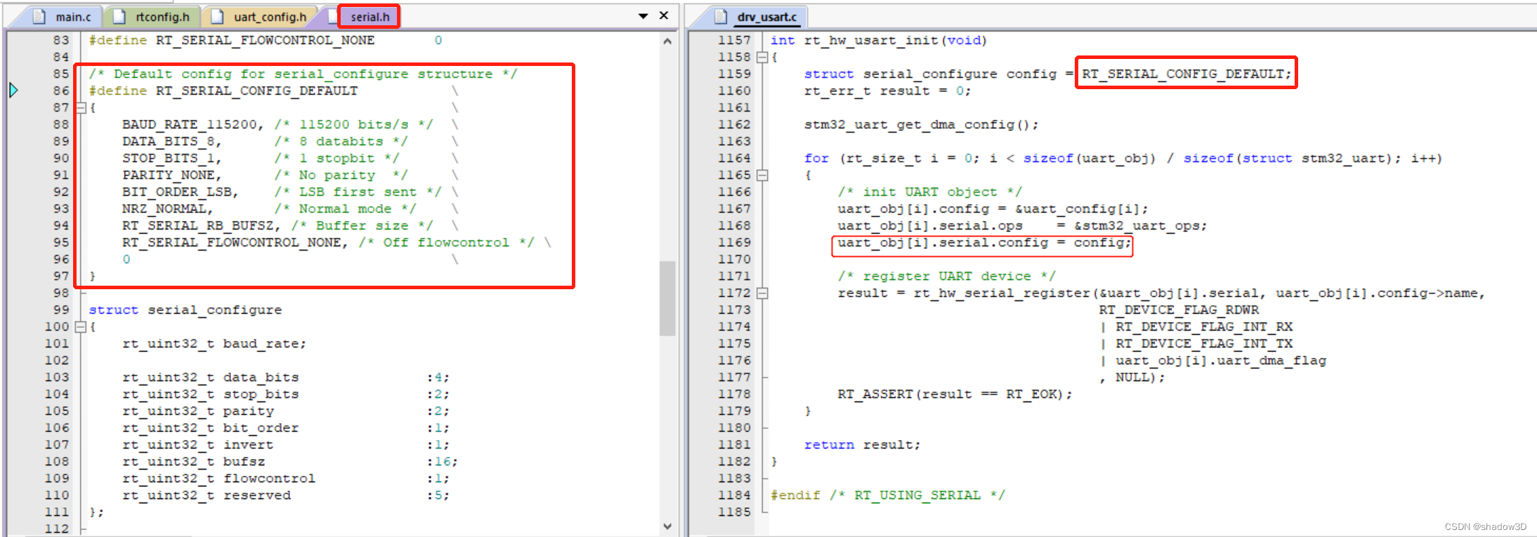The width and height of the screenshot is (1537, 537).
Task: Activate the serial.h tab
Action: click(369, 17)
